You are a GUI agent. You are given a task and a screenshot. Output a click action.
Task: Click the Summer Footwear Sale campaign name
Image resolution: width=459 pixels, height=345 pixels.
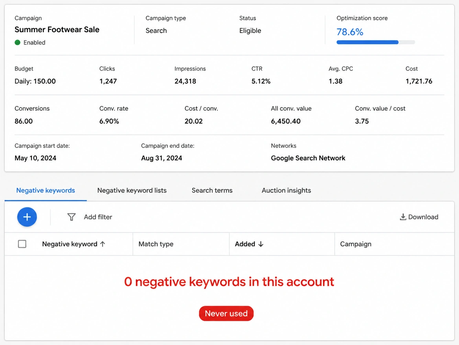point(57,29)
